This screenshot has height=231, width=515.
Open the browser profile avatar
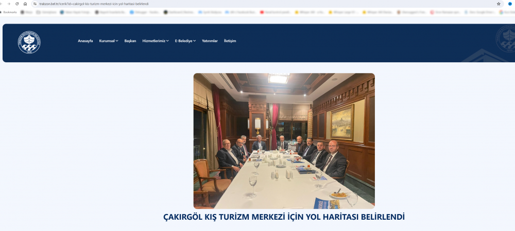click(x=509, y=4)
